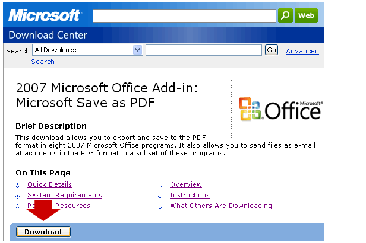Click the arrow icon beside Instructions
The image size is (366, 243).
click(160, 196)
